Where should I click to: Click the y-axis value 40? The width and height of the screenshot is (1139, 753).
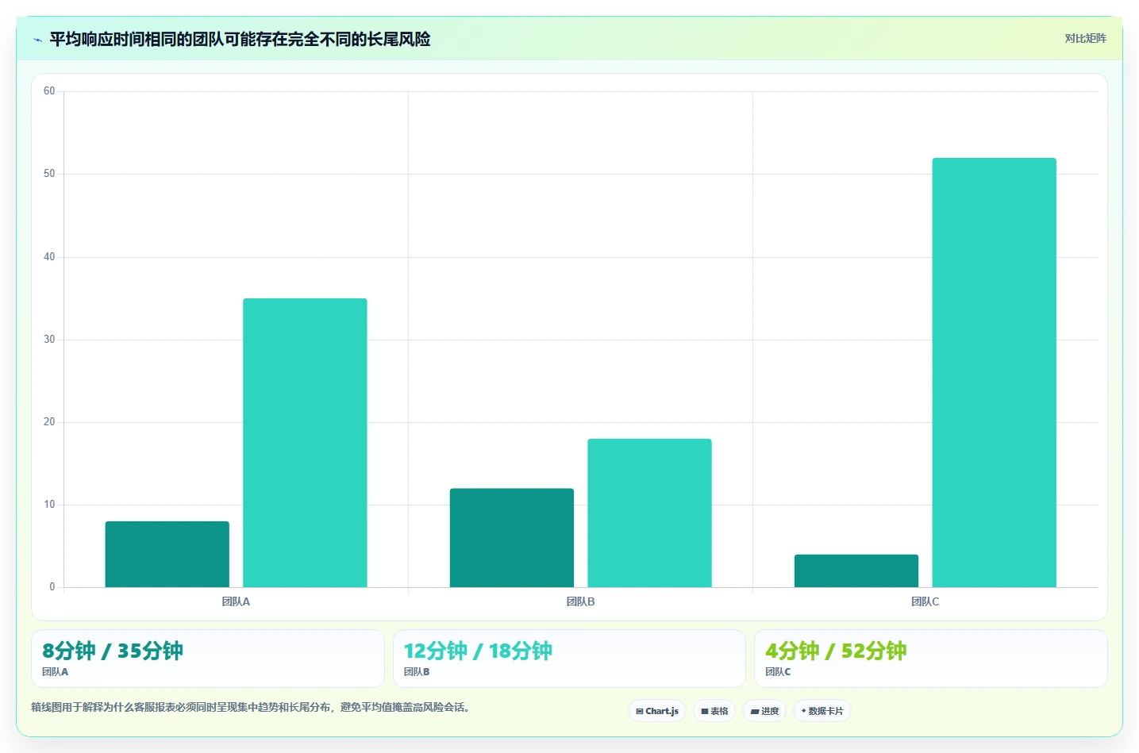tap(49, 256)
